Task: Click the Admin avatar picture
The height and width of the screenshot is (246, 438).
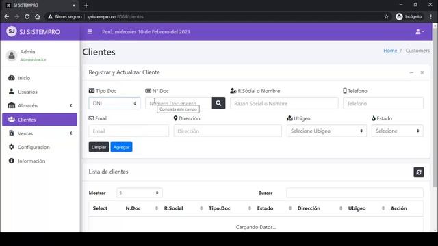Action: tap(12, 55)
